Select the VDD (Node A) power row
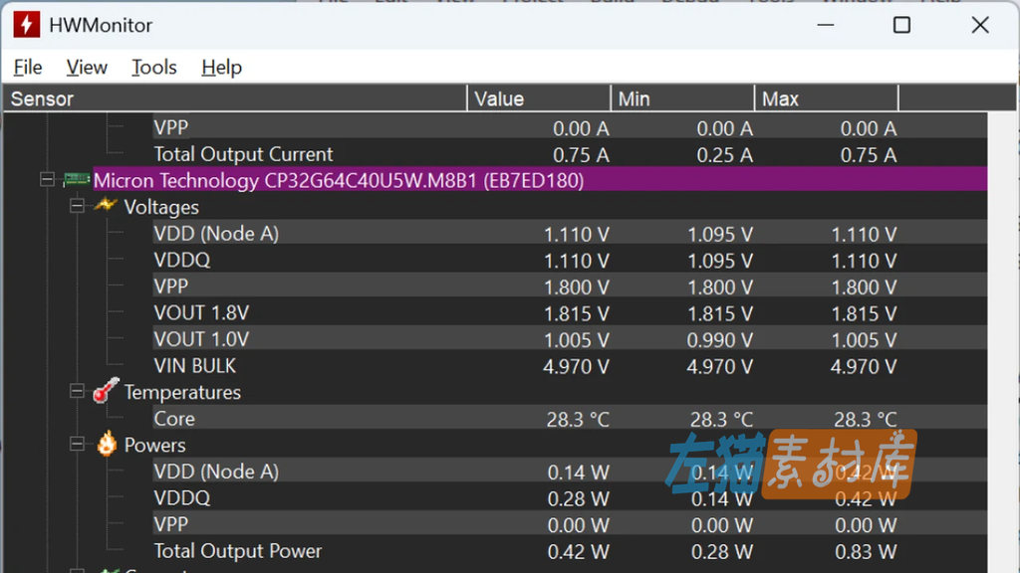 tap(570, 472)
